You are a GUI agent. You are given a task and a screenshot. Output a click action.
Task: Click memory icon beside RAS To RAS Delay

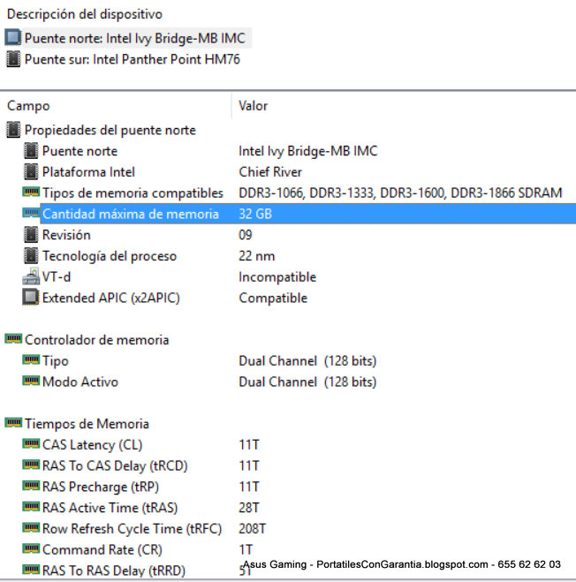[31, 570]
